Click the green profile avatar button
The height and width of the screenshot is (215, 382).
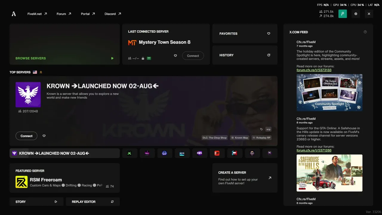tap(343, 14)
